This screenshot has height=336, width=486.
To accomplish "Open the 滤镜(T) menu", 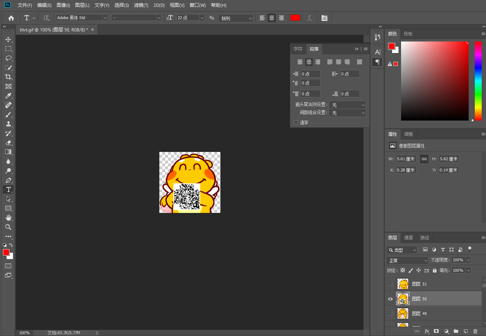I will [x=141, y=5].
